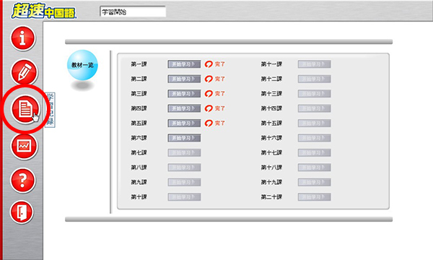The width and height of the screenshot is (433, 260).
Task: Start lesson 第六課 with 开始学习 button
Action: tap(184, 138)
